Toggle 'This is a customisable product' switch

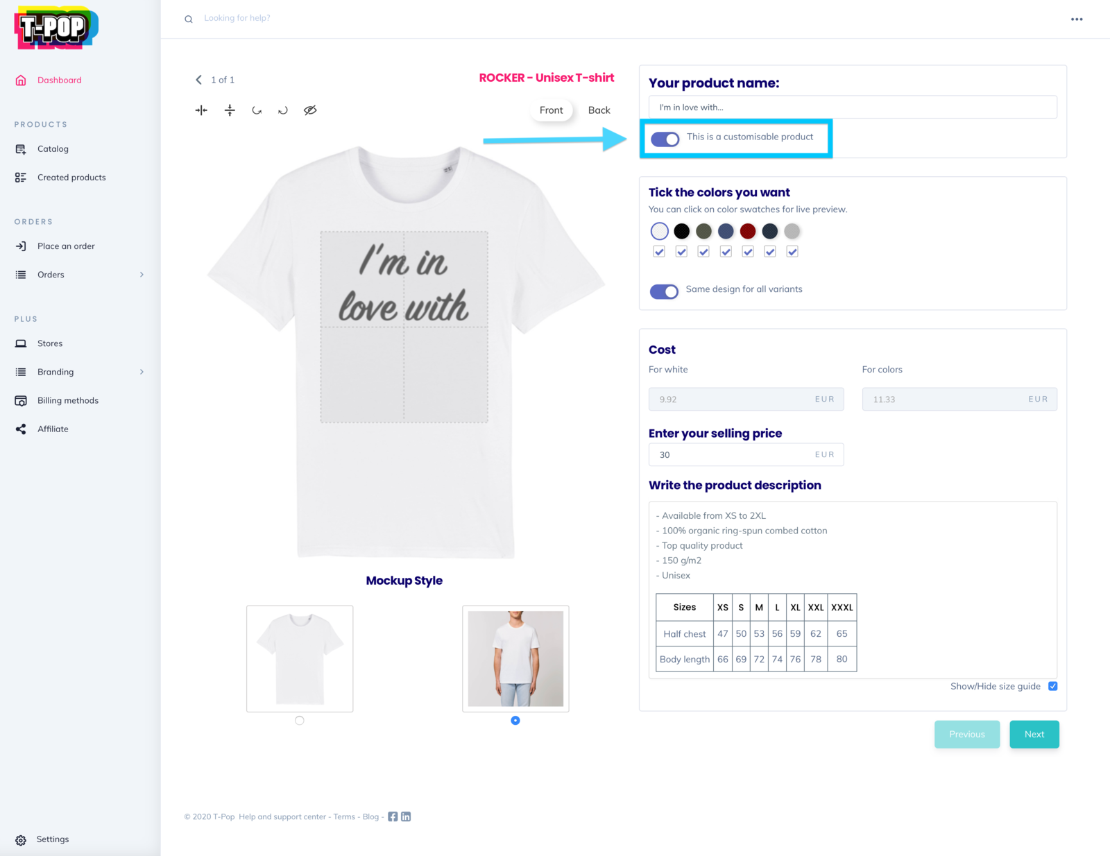pyautogui.click(x=665, y=139)
